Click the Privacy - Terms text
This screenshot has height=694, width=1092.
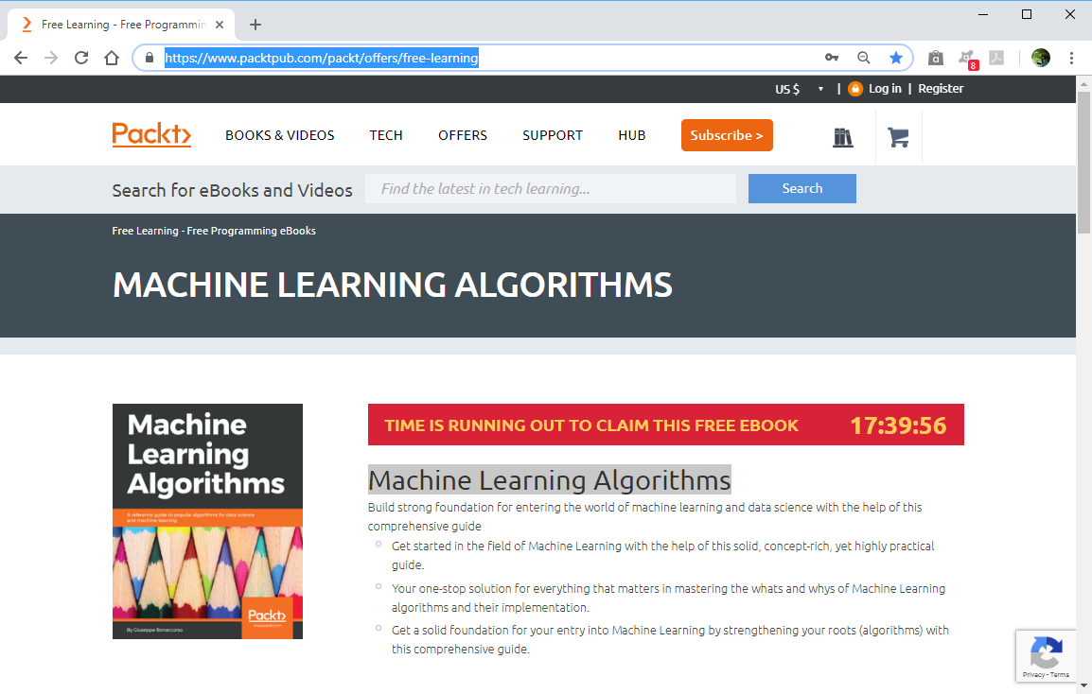[1046, 674]
